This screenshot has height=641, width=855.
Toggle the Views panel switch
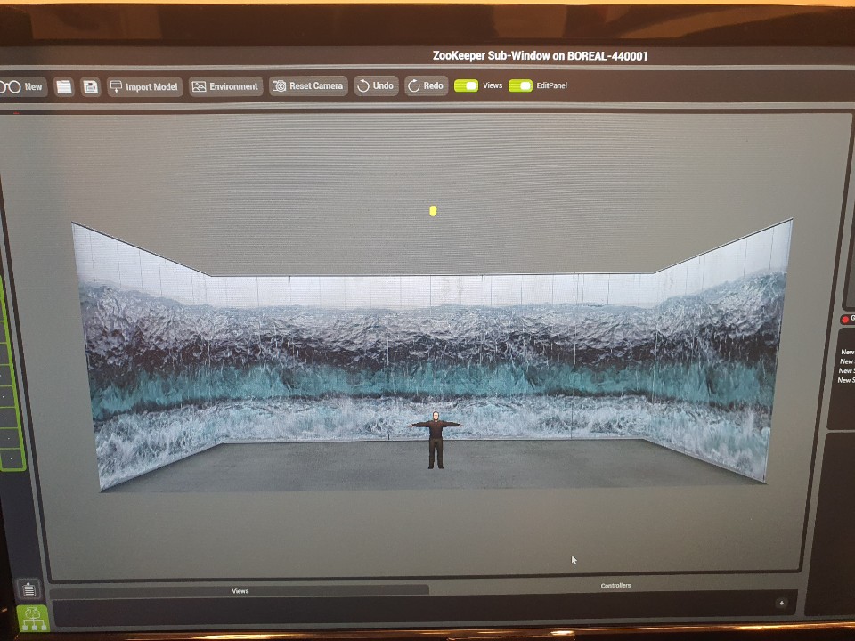click(x=466, y=85)
